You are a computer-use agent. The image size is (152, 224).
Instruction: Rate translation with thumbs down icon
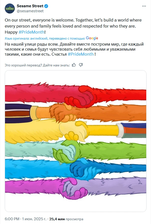[81, 65]
